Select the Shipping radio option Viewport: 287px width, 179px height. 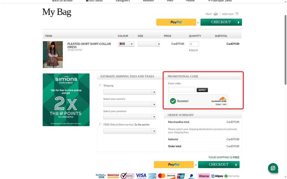[100, 86]
